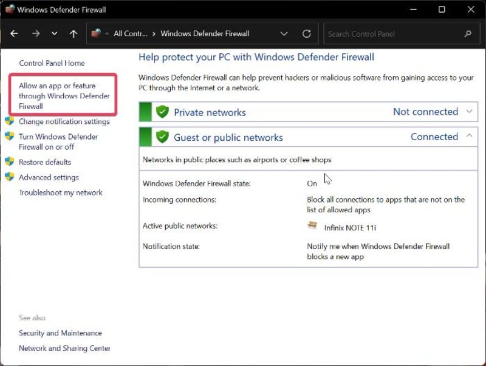Click the 'Incoming connections:' label
The height and width of the screenshot is (366, 486).
179,200
